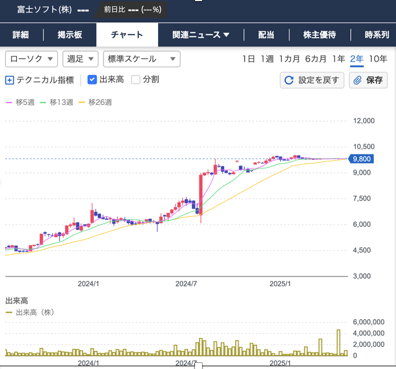The image size is (396, 369).
Task: Click the paperclip icon in 保存 button
Action: [358, 80]
